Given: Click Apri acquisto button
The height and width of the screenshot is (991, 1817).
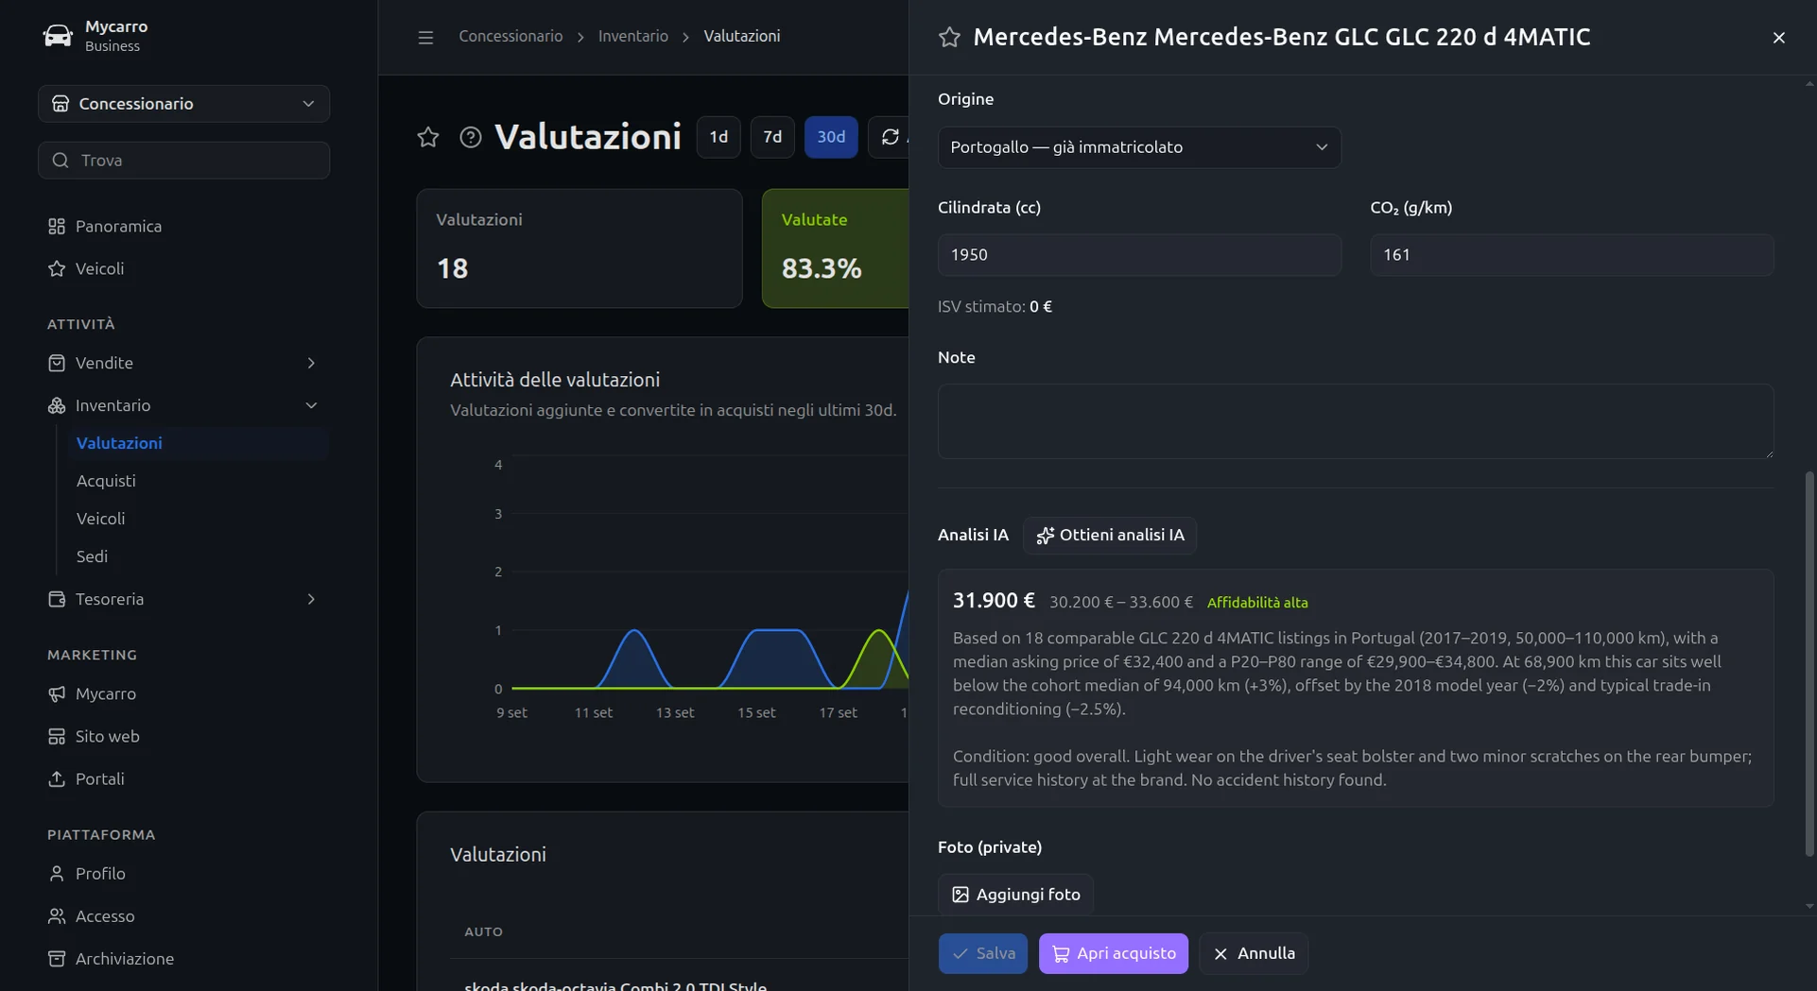Looking at the screenshot, I should tap(1113, 953).
